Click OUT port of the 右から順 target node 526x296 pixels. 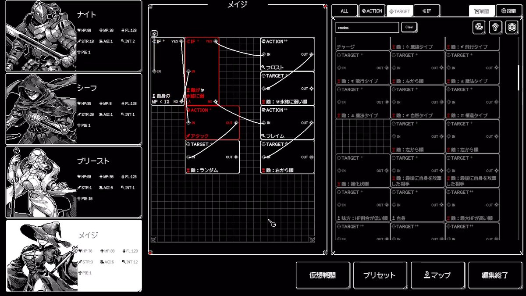point(311,157)
